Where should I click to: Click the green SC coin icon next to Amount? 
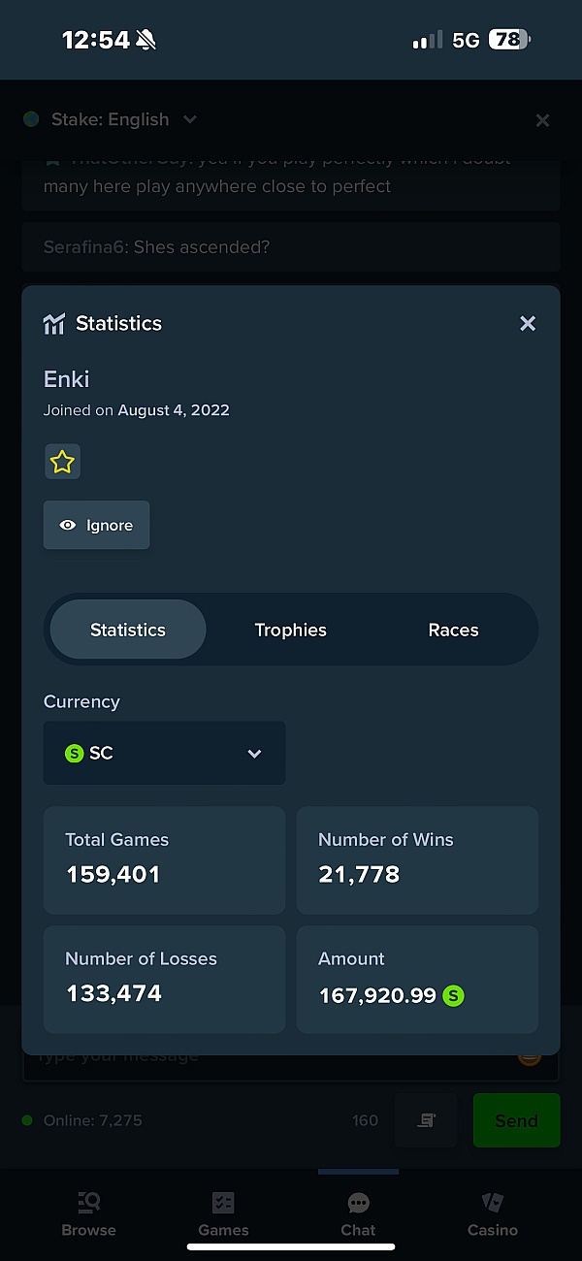pyautogui.click(x=453, y=996)
